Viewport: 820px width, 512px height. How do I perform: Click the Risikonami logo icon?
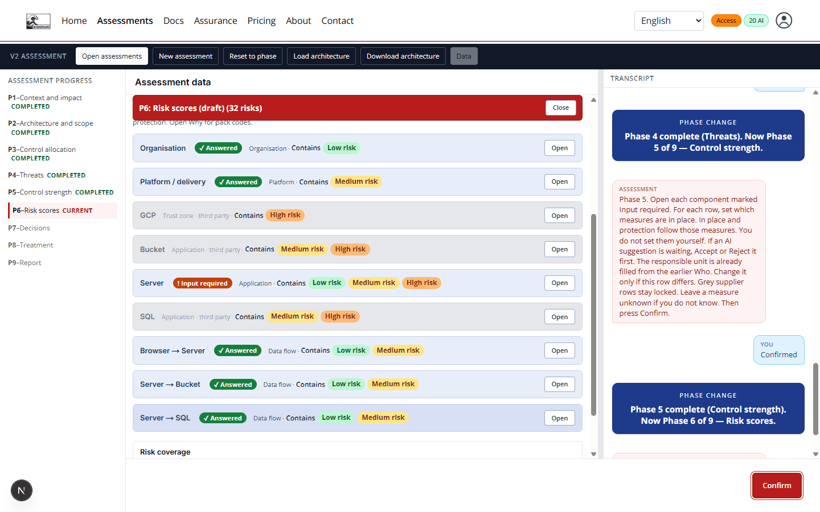click(x=38, y=21)
